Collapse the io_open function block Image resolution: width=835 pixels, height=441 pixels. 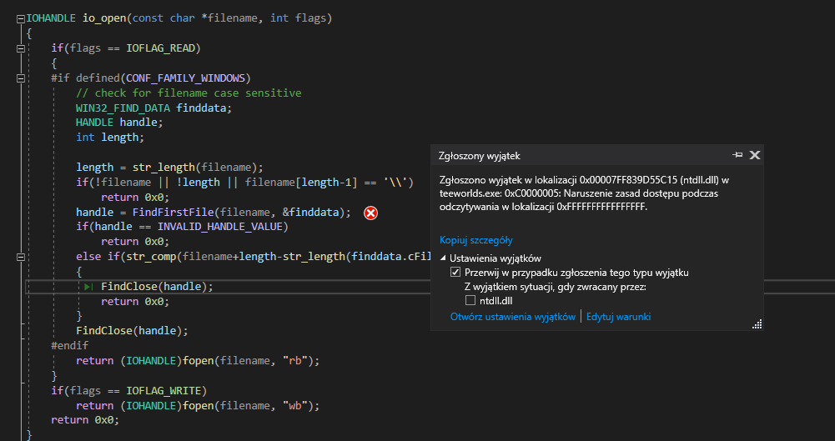(x=20, y=18)
